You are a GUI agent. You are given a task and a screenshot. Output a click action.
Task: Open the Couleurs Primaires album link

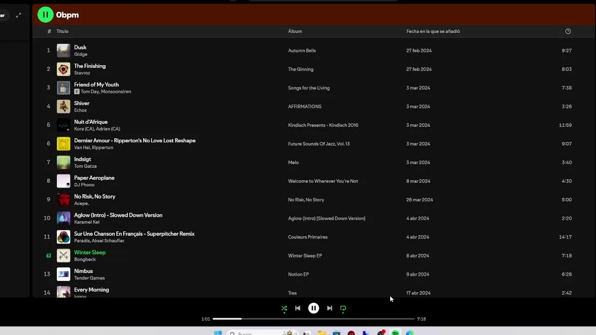tap(308, 237)
